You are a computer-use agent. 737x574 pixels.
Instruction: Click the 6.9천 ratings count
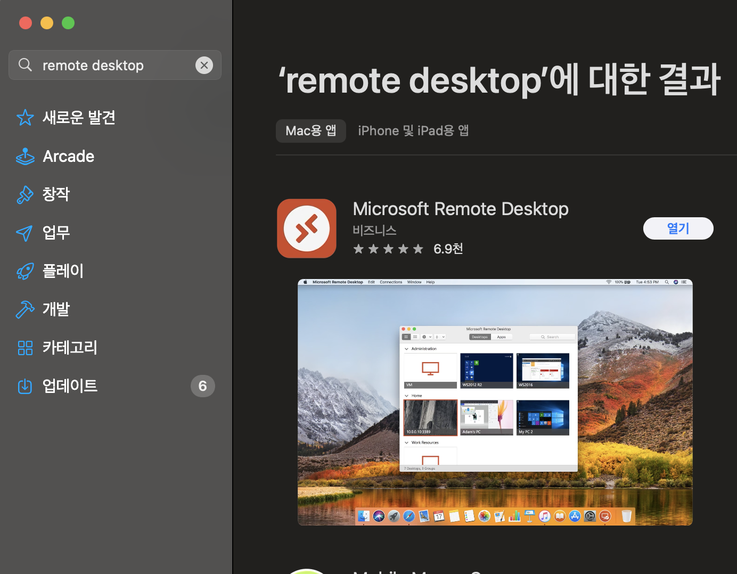pyautogui.click(x=448, y=249)
